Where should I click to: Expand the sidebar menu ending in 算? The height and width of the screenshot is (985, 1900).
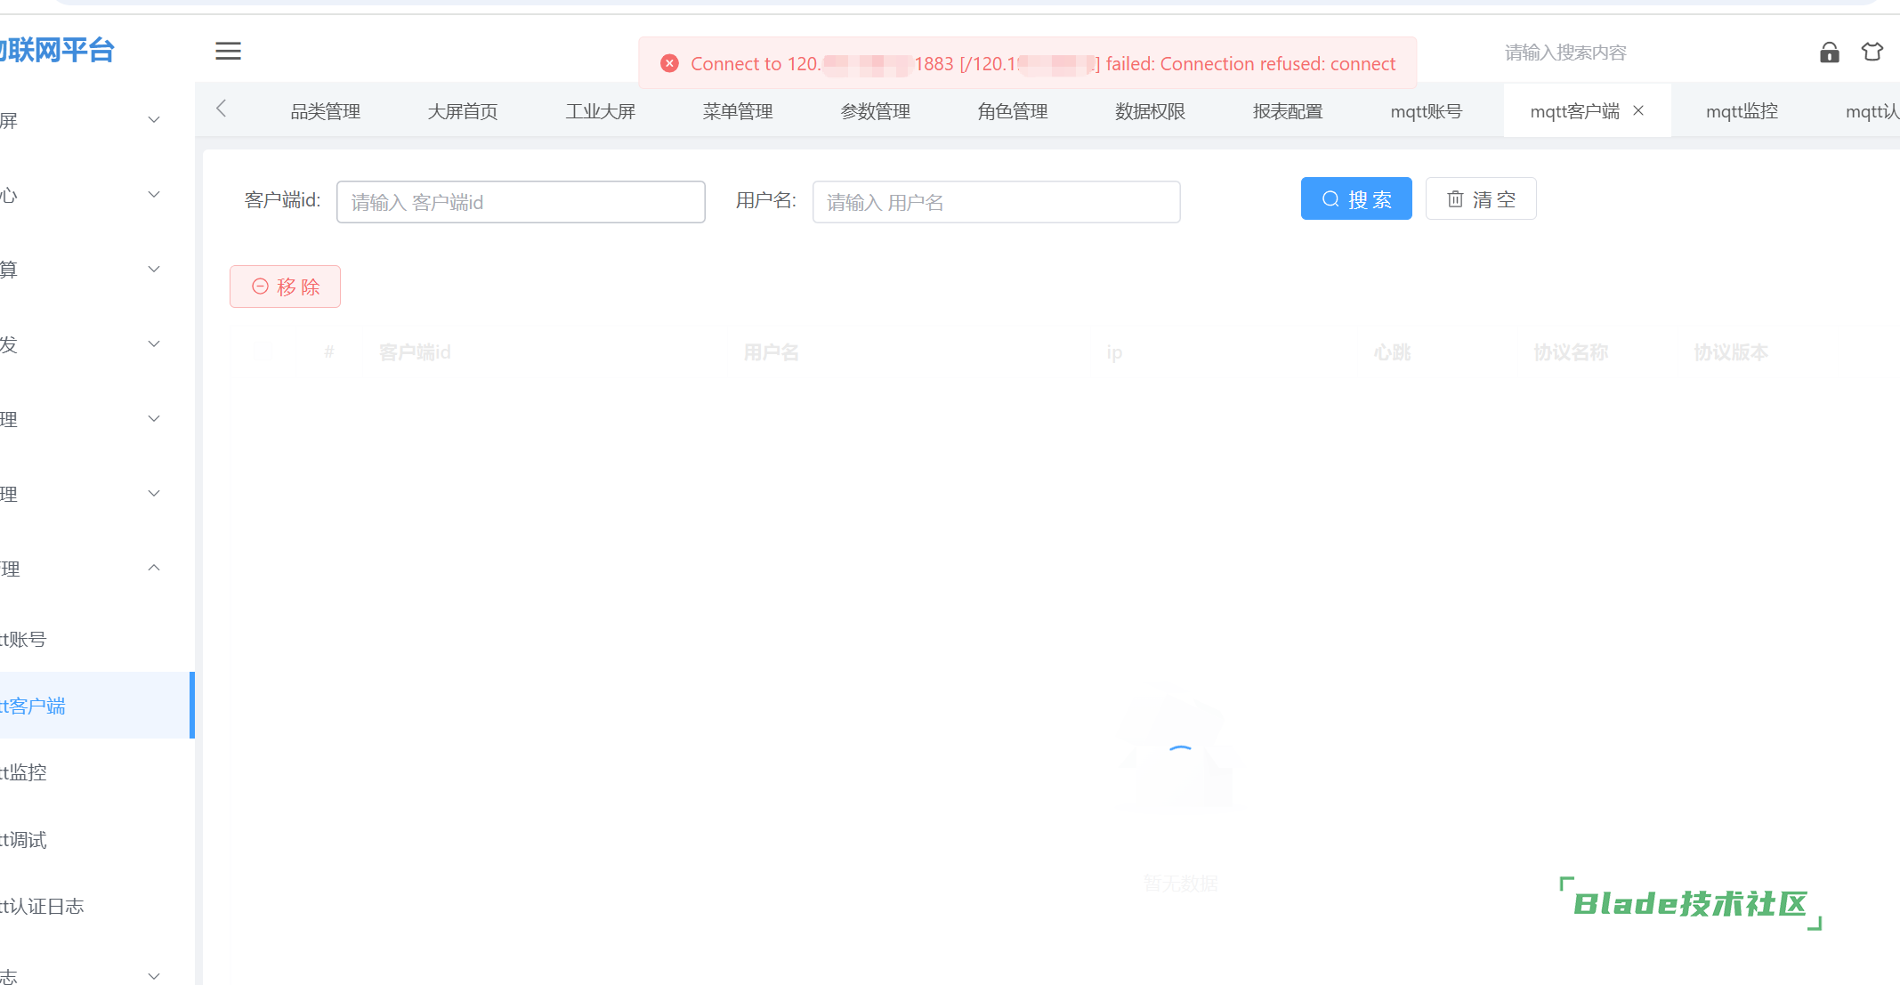tap(96, 270)
